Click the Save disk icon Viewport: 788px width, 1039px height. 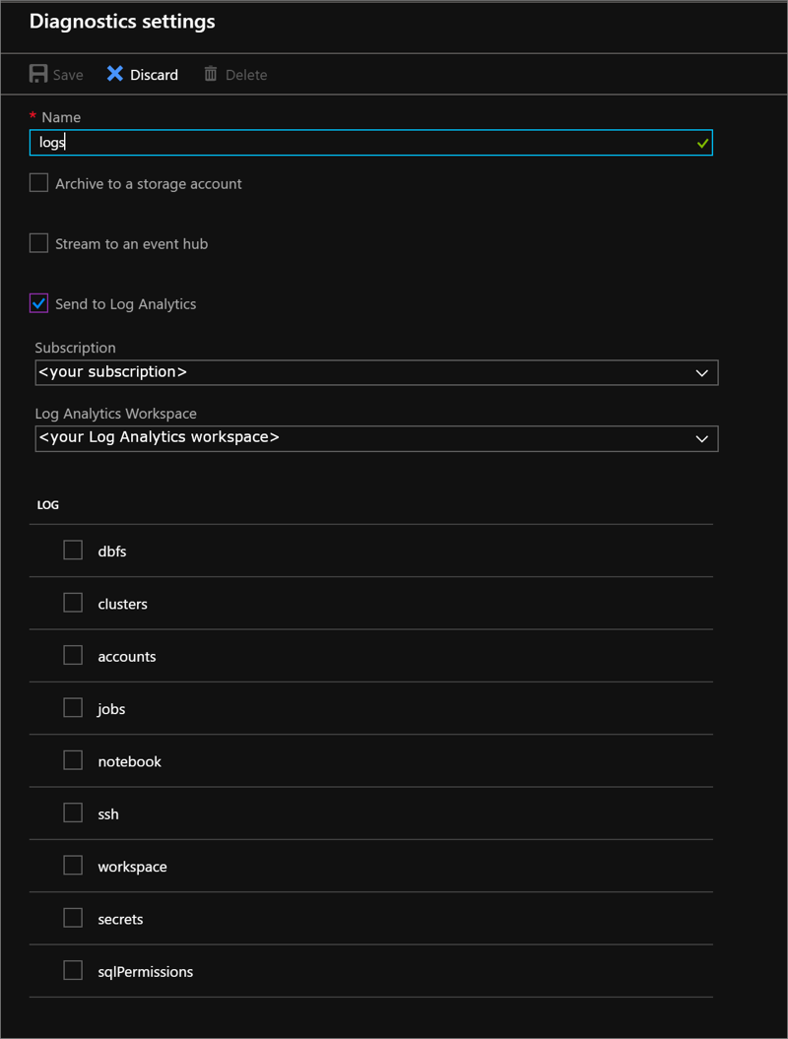click(x=36, y=73)
